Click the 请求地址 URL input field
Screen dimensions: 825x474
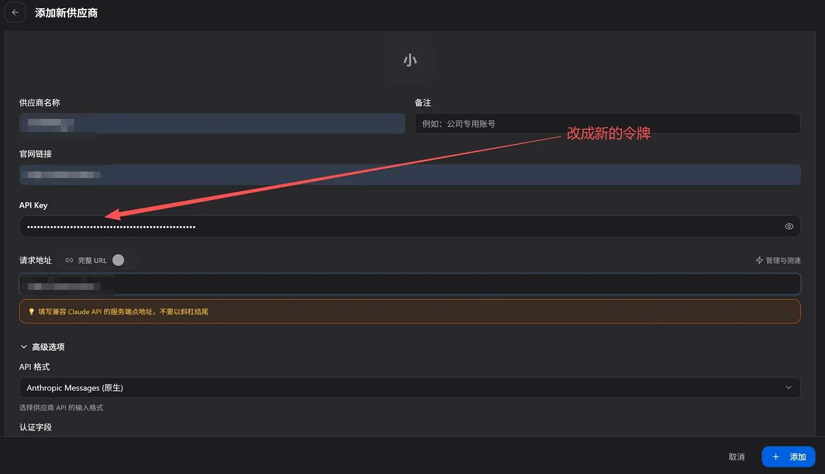(410, 284)
